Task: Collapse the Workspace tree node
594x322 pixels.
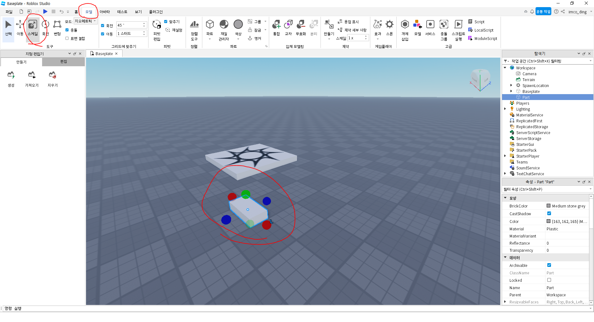Action: pos(505,68)
